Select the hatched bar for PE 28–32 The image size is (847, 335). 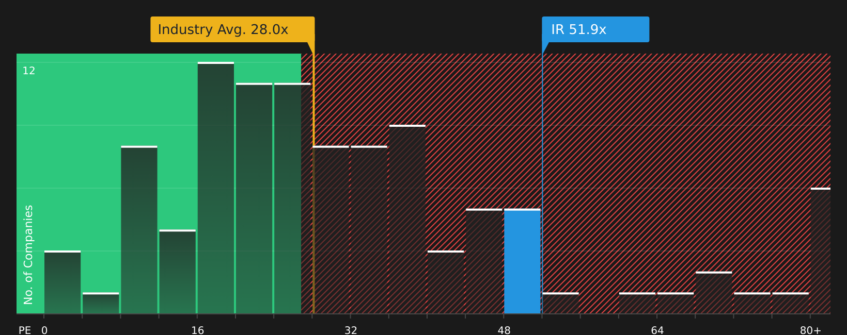pyautogui.click(x=331, y=230)
